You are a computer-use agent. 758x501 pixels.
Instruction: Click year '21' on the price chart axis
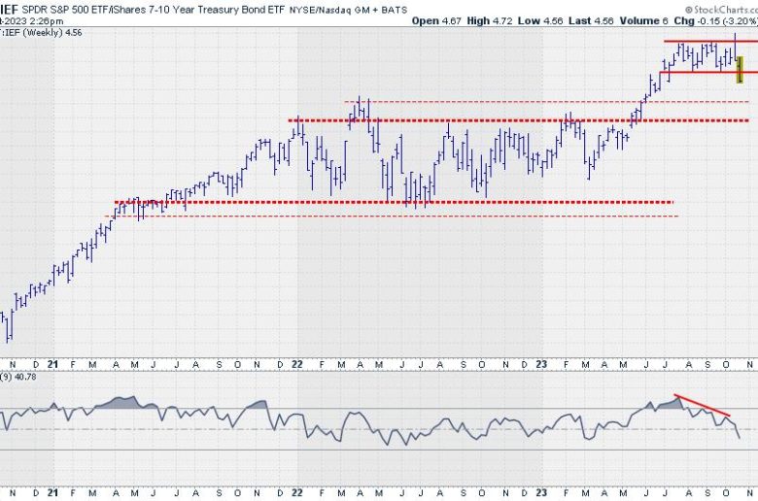(53, 364)
